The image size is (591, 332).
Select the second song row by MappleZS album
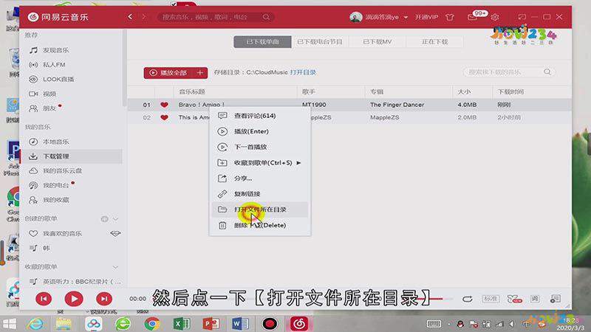349,117
